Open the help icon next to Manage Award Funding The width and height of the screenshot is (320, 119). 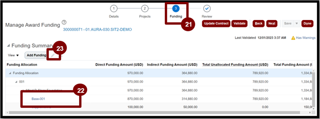point(64,22)
